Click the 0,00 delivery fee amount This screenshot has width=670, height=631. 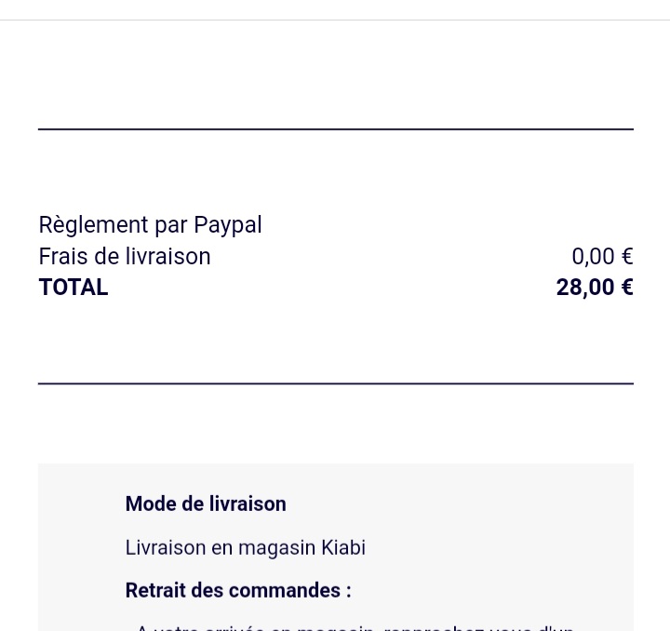593,257
